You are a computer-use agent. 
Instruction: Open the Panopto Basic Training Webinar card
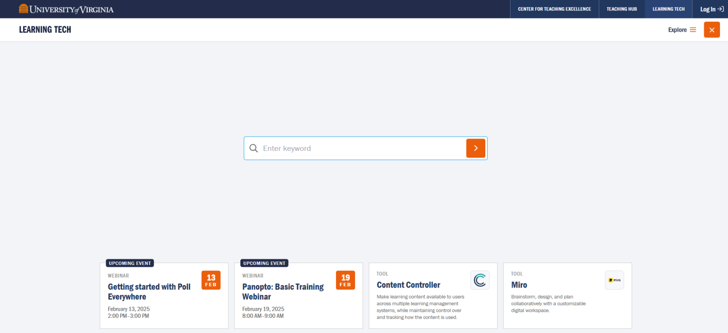click(x=283, y=291)
